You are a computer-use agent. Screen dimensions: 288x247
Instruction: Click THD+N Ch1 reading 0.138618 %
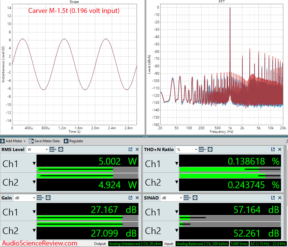pos(254,161)
